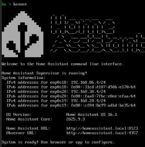Click the Home Assistant OS 16.1 version
The image size is (145, 147).
[92, 114]
